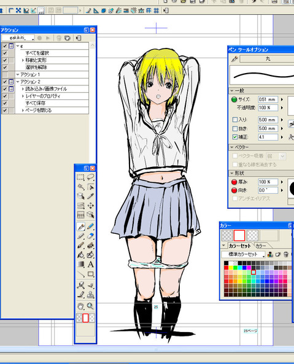Switch to the カラー tab
This screenshot has width=294, height=364.
(x=261, y=246)
